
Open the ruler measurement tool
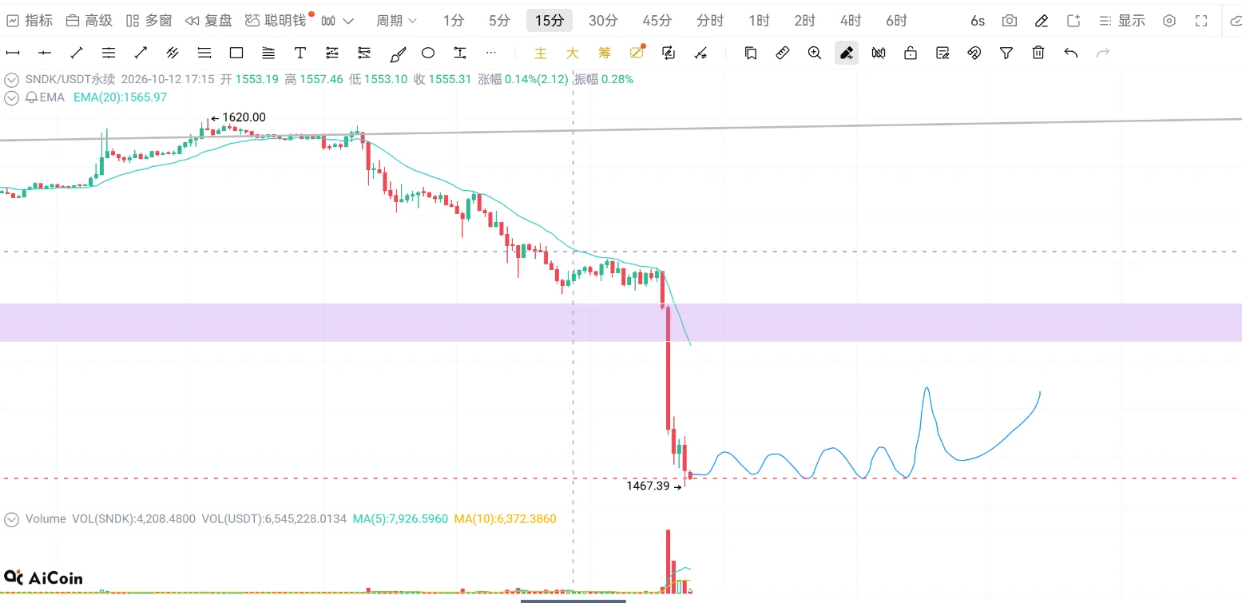coord(783,54)
